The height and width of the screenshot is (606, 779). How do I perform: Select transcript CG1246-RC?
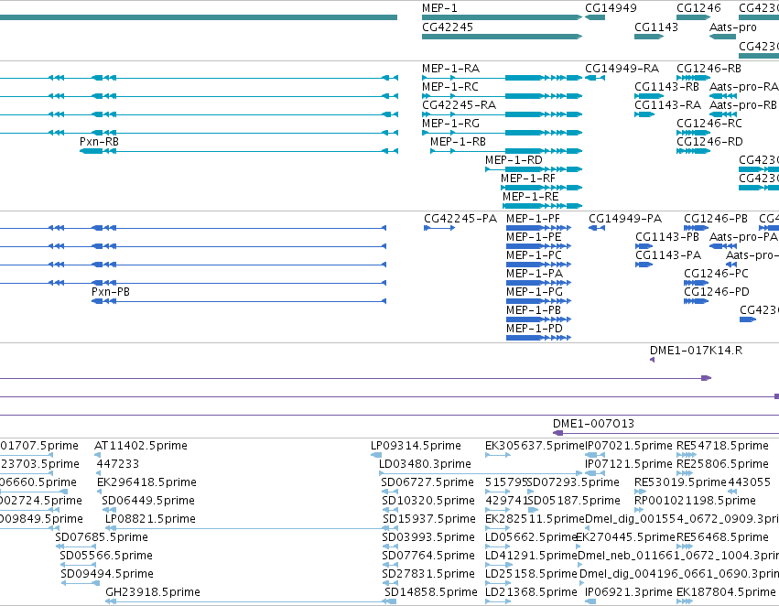click(709, 124)
